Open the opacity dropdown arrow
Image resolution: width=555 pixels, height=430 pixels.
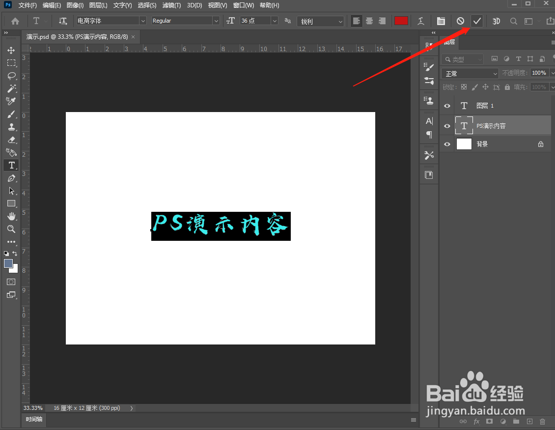point(552,73)
